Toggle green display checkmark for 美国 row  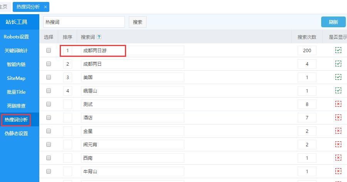[x=338, y=77]
